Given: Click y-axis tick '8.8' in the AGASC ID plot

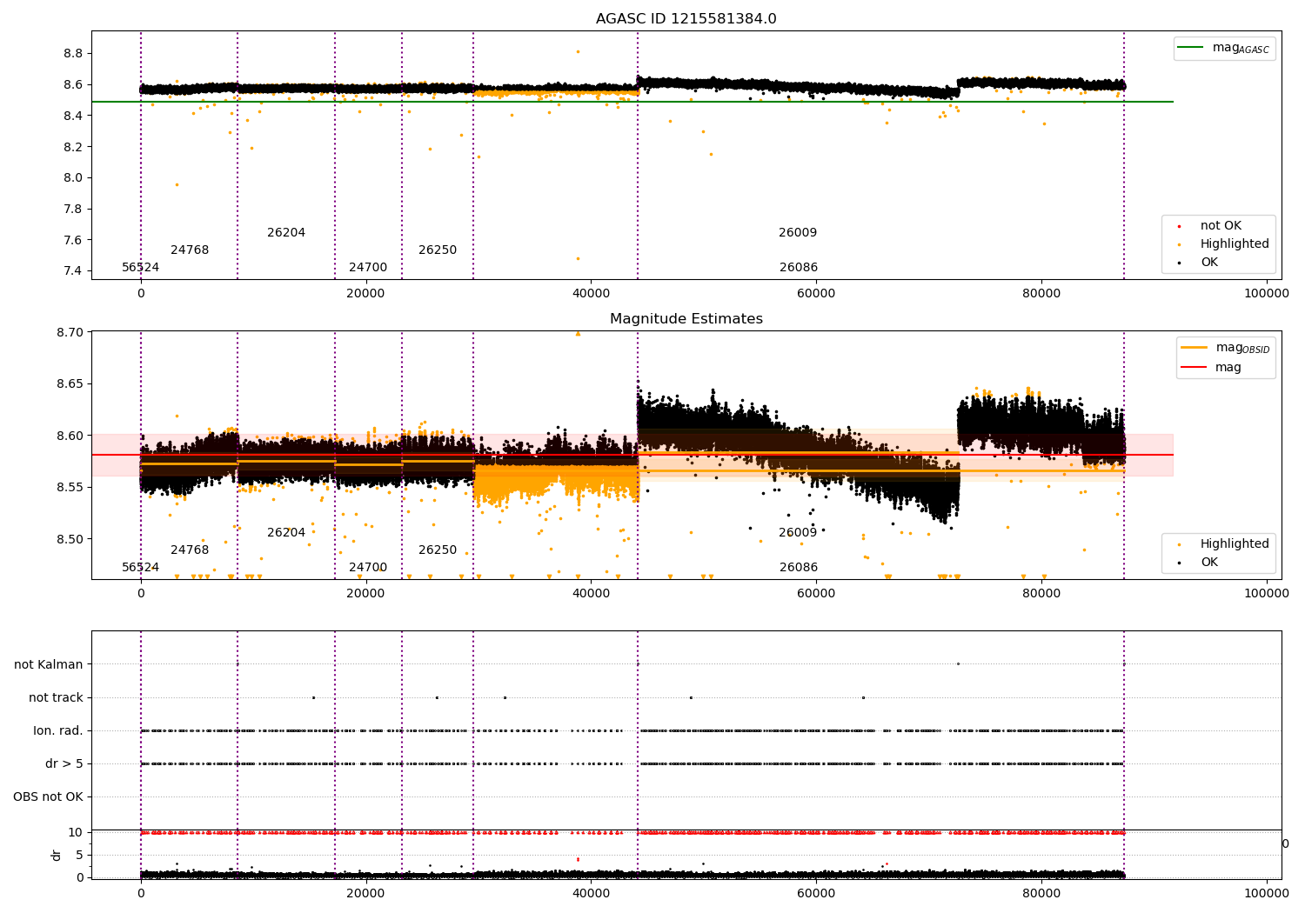Looking at the screenshot, I should coord(73,54).
